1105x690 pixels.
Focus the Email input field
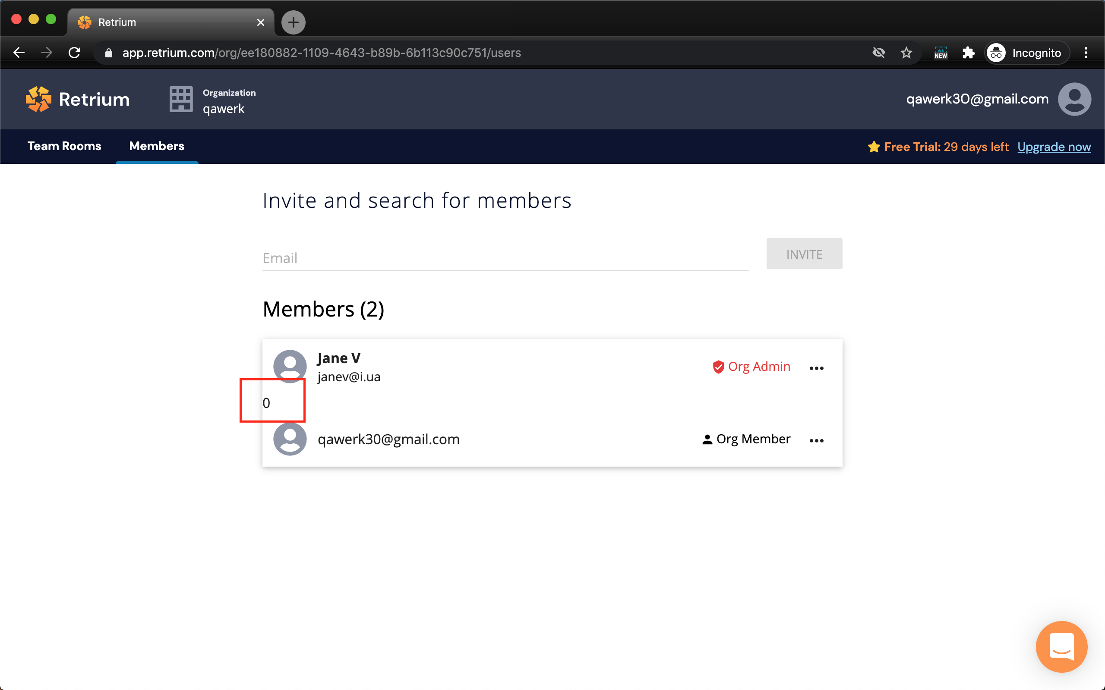click(505, 258)
